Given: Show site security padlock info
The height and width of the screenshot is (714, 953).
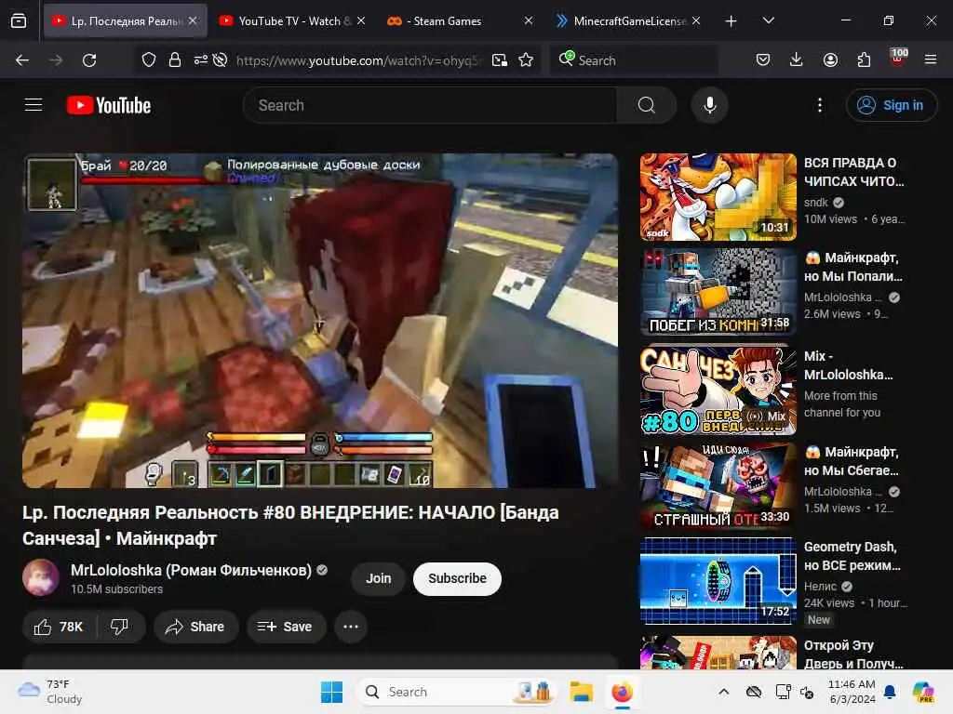Looking at the screenshot, I should pos(175,60).
